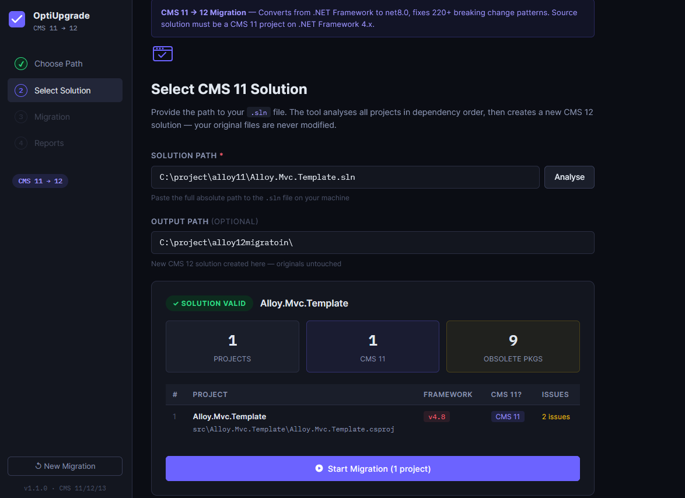
Task: Open the Reports section from the sidebar
Action: coord(49,143)
